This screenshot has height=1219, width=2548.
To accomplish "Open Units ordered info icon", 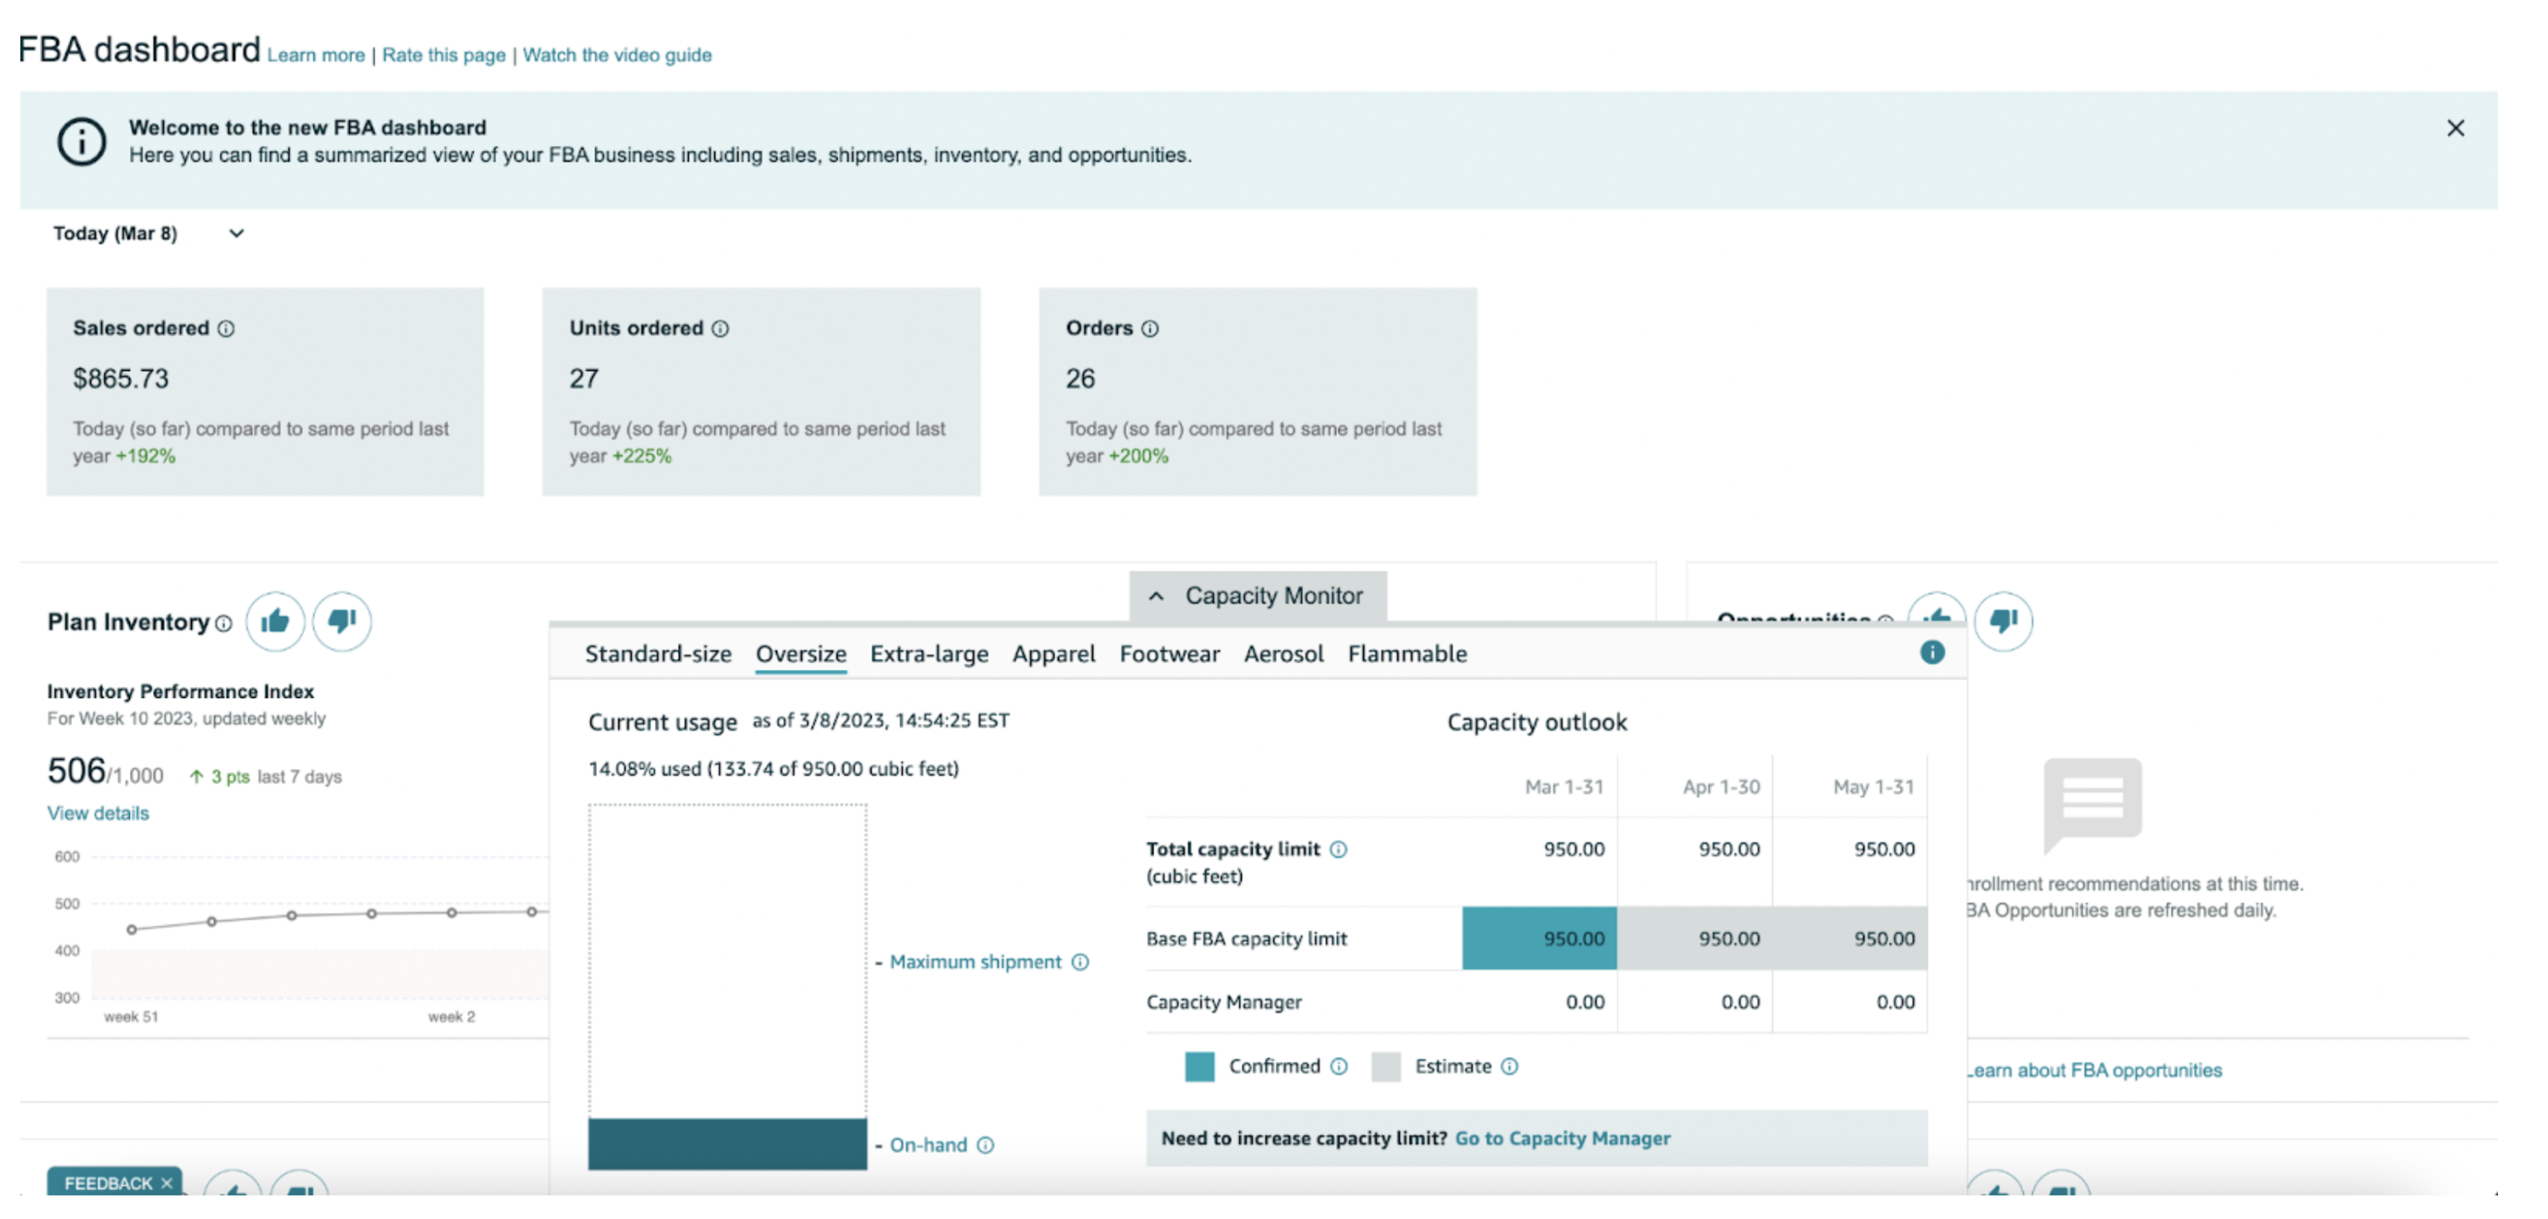I will pos(720,329).
